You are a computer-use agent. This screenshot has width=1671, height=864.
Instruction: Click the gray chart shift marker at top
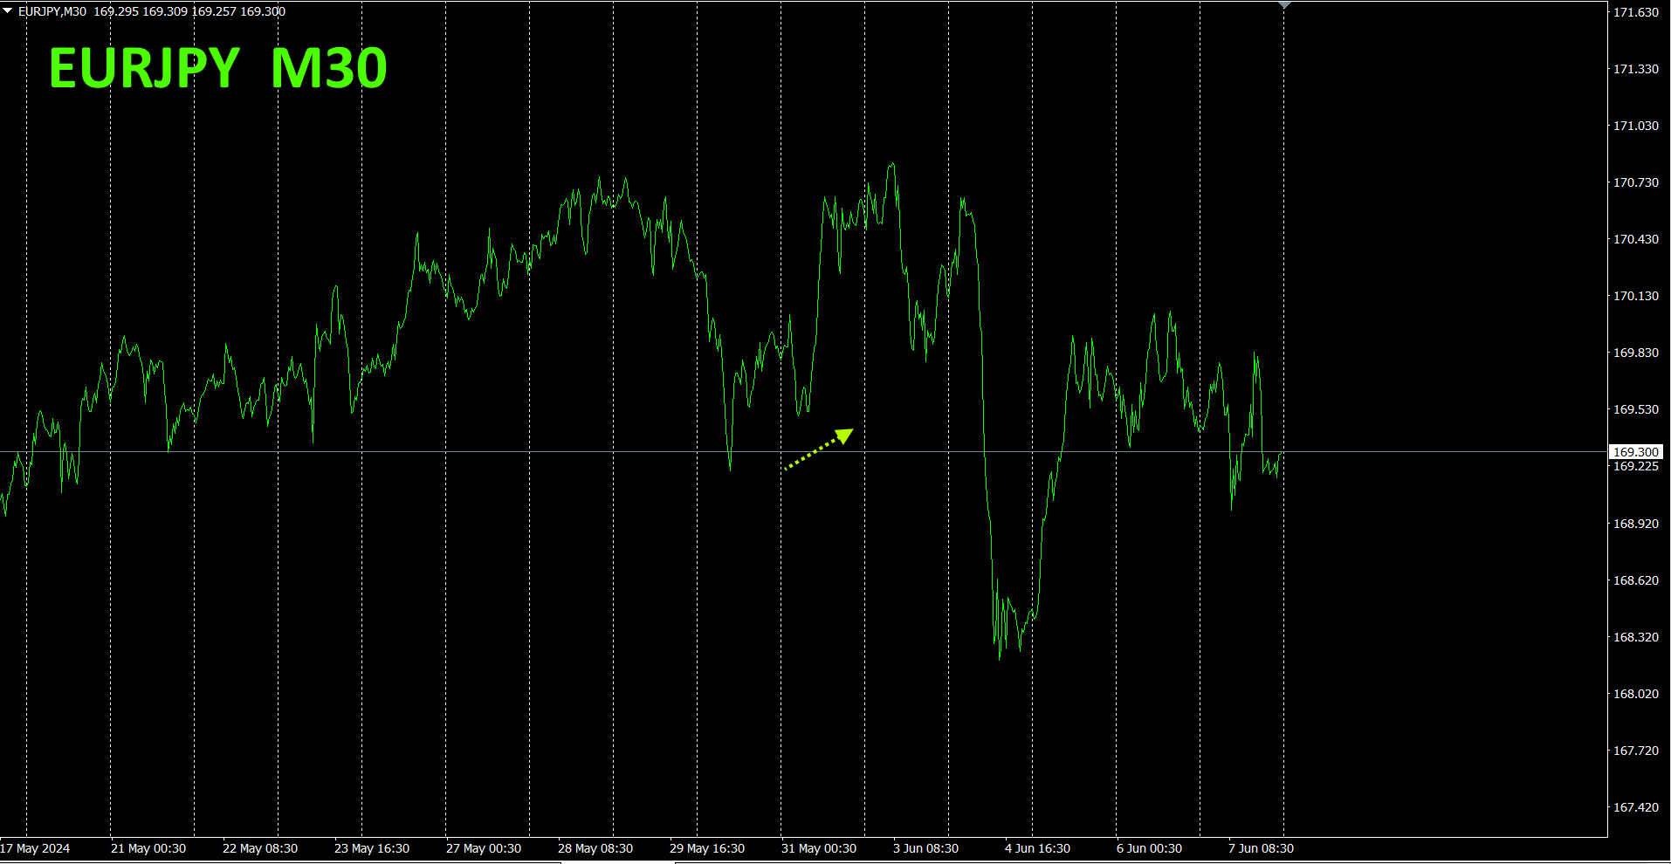[1284, 5]
